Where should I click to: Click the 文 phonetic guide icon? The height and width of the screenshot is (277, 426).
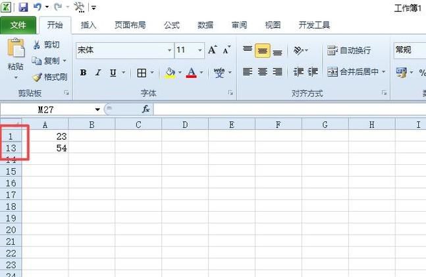point(219,73)
